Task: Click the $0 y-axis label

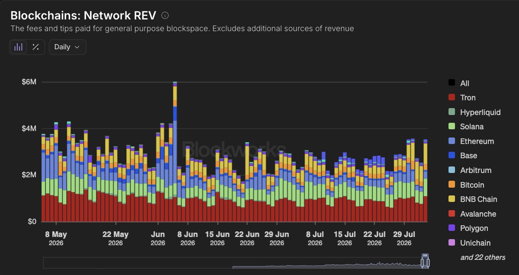Action: point(33,221)
